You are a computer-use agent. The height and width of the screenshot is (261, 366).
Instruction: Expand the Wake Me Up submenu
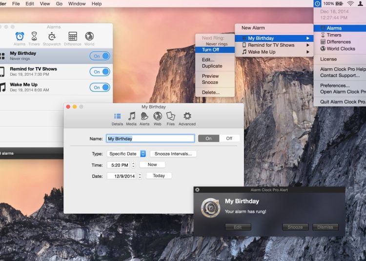point(274,52)
